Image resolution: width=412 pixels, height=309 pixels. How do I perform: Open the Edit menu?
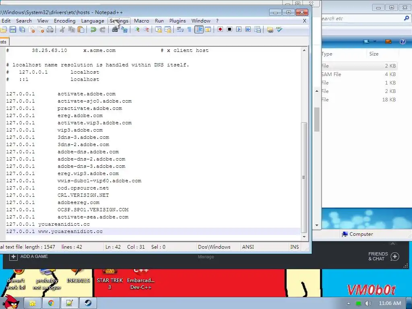pyautogui.click(x=6, y=21)
